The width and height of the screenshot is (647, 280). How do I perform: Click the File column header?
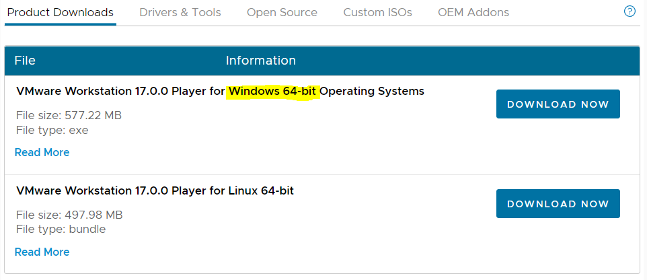coord(25,61)
